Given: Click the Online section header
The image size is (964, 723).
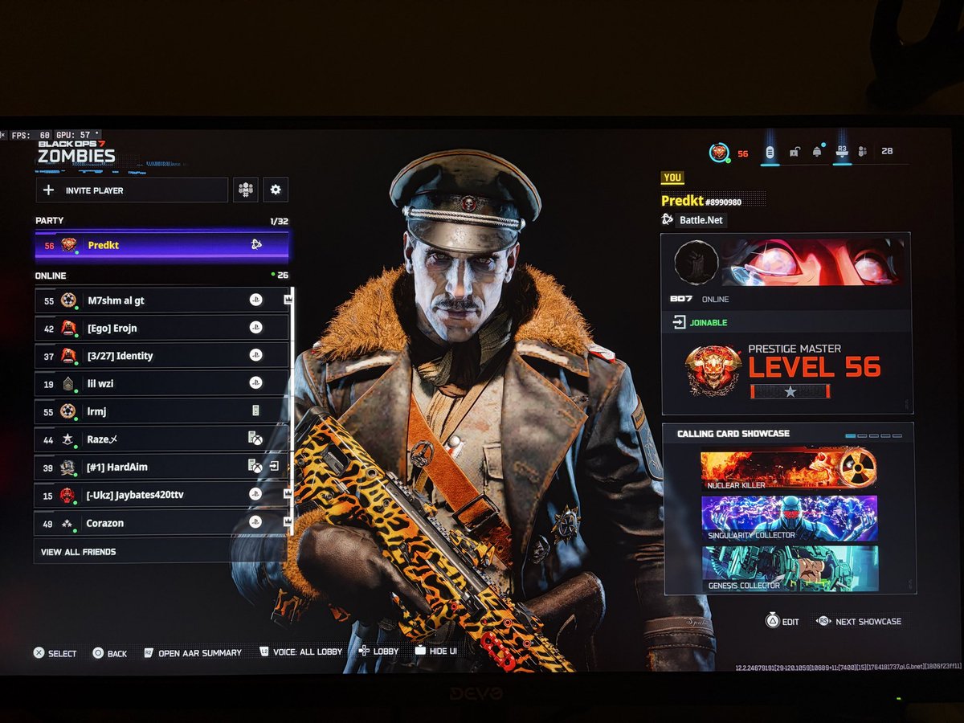Looking at the screenshot, I should point(50,276).
